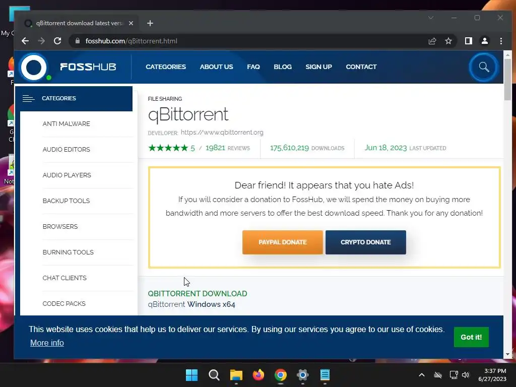Open the Chrome profile icon
Image resolution: width=516 pixels, height=387 pixels.
pos(484,41)
